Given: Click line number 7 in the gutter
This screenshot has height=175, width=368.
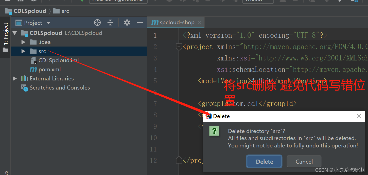Looking at the screenshot, I should pyautogui.click(x=155, y=104).
